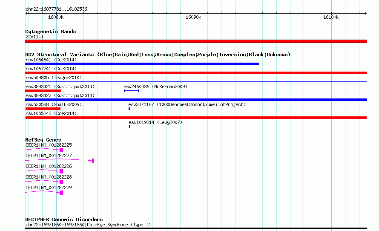379x231 pixels.
Task: Open the Cytogenetic Bands track title
Action: (x=51, y=32)
